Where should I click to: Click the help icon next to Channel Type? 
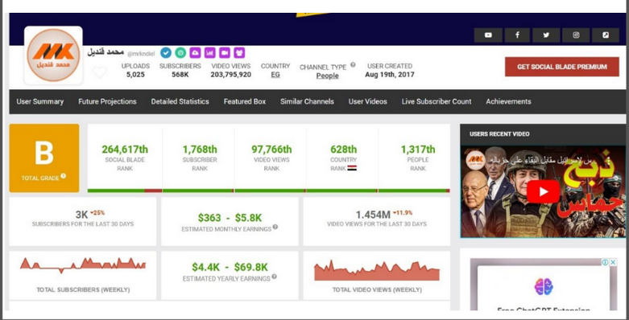point(353,64)
